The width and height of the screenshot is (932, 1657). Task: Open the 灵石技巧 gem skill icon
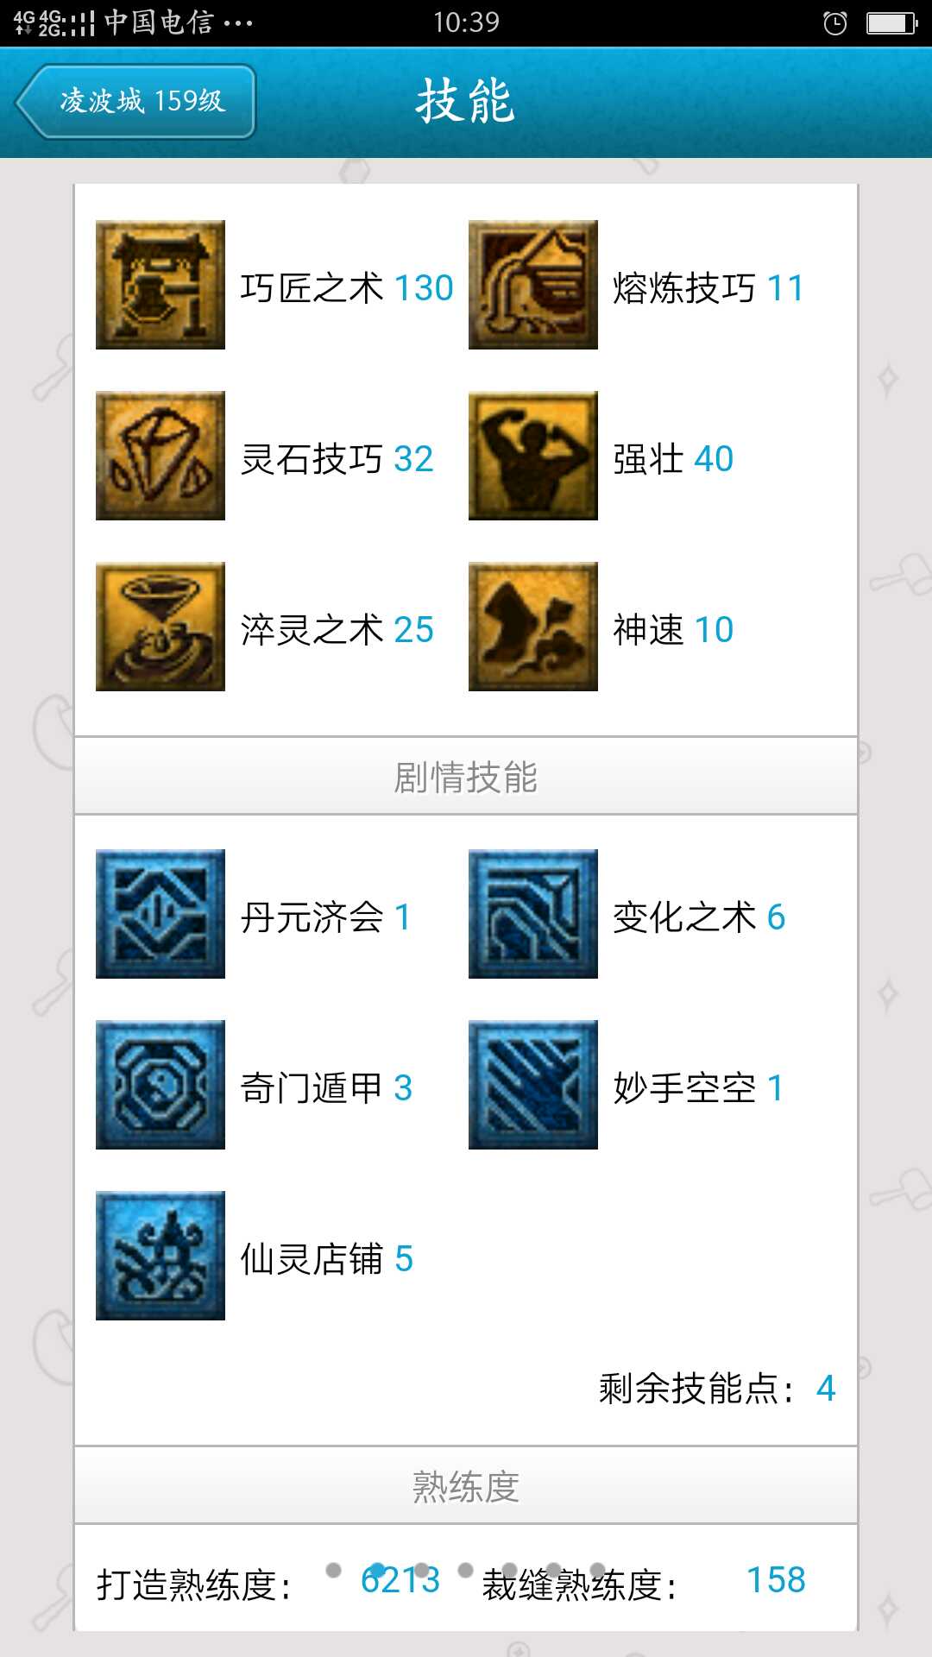click(x=161, y=456)
